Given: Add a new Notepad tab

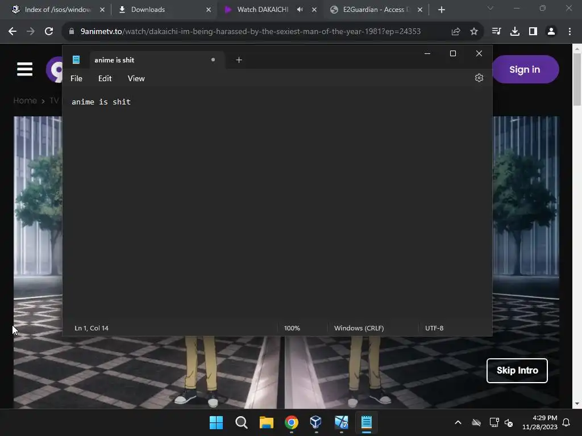Looking at the screenshot, I should coord(239,60).
